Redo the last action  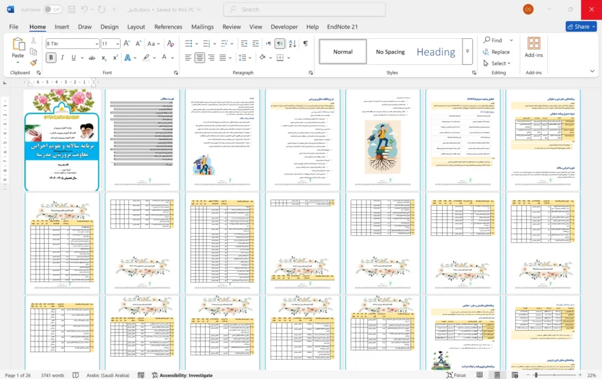[102, 9]
